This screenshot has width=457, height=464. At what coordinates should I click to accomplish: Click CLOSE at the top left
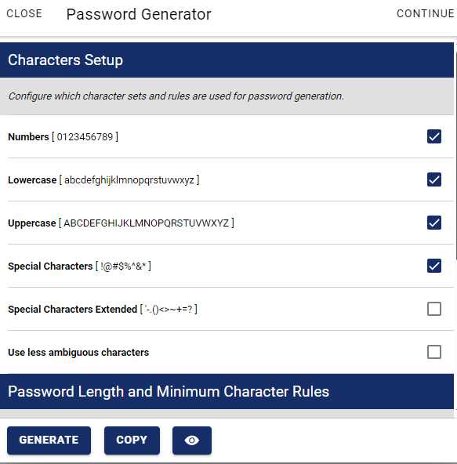pyautogui.click(x=24, y=13)
